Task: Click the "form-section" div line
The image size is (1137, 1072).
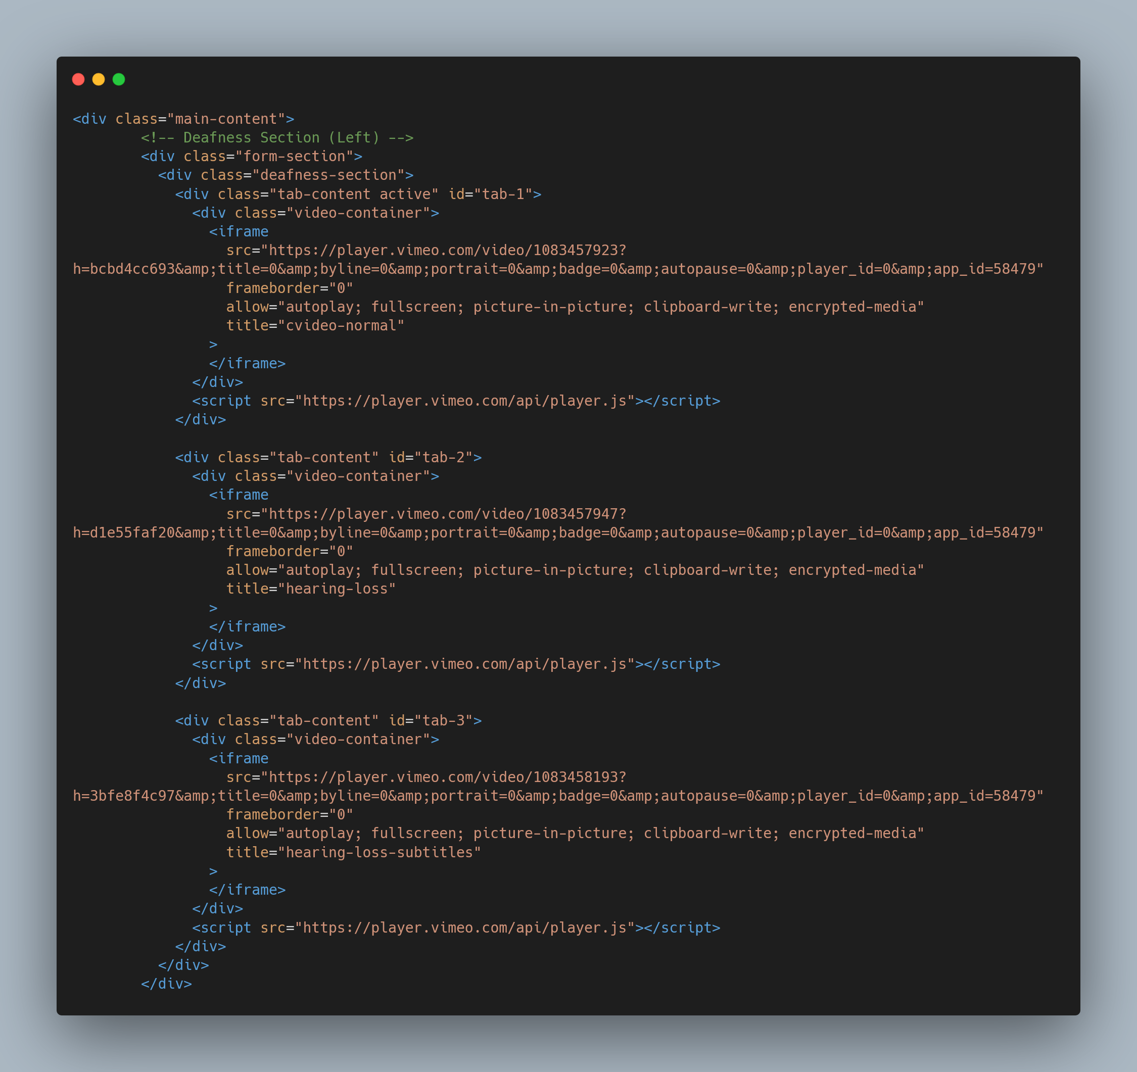Action: point(252,156)
